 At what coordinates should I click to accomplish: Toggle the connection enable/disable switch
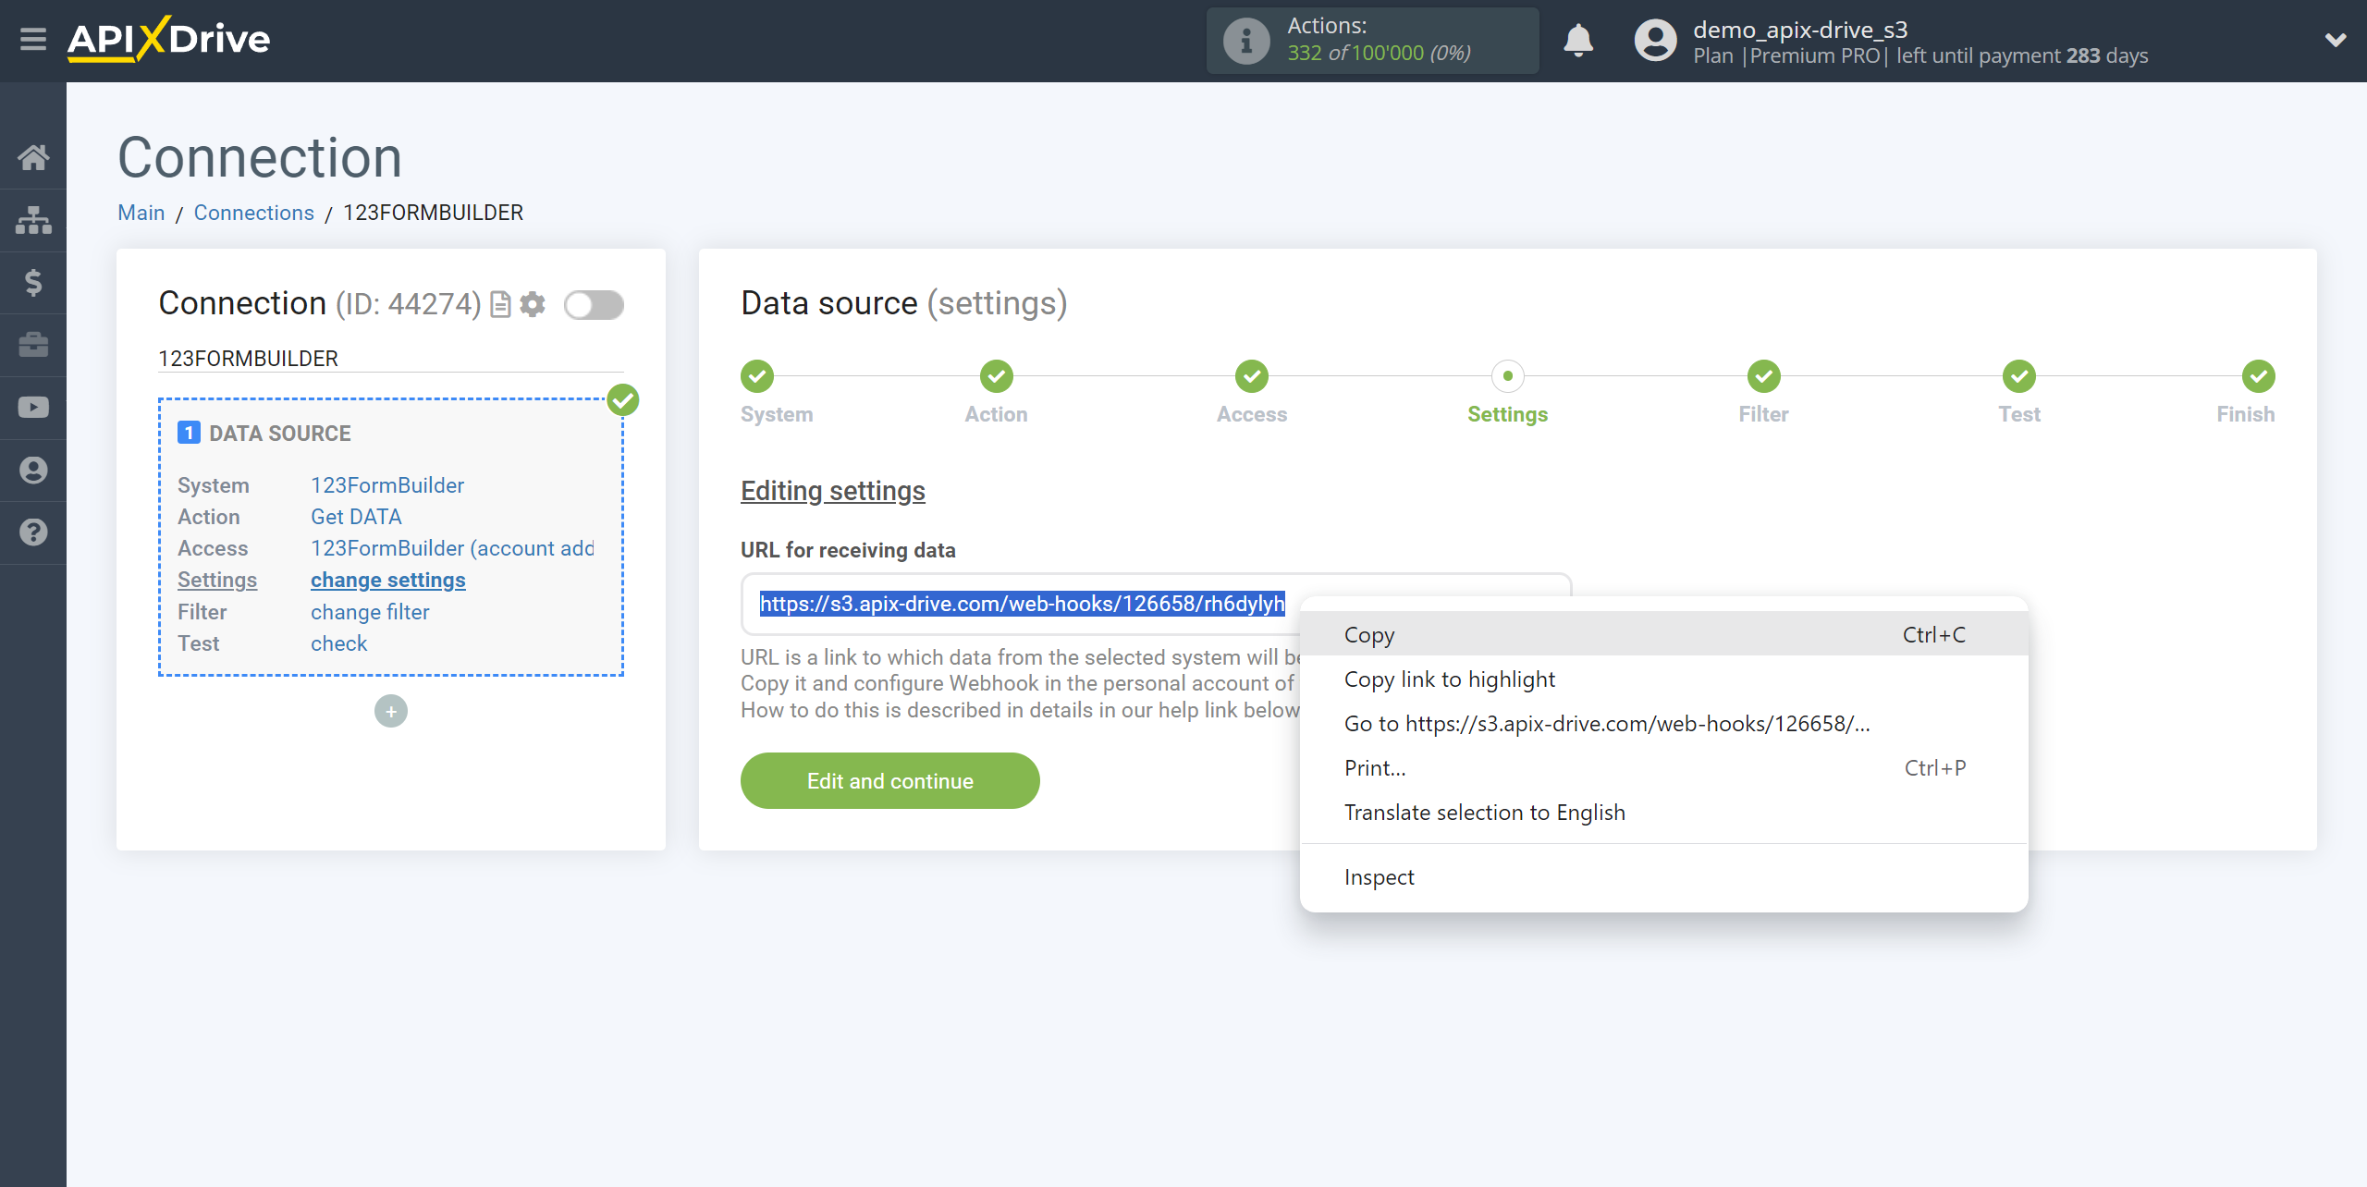click(595, 303)
